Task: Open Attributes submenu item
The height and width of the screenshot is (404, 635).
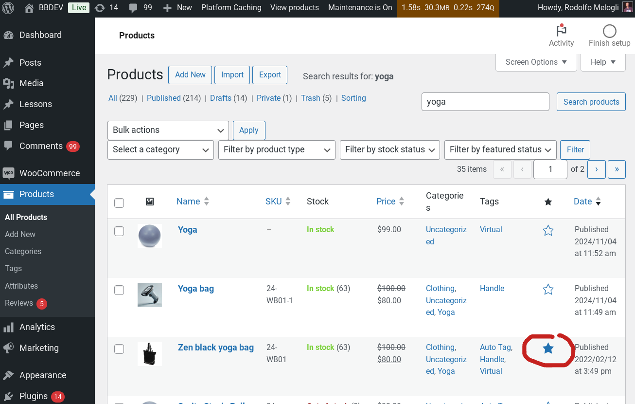Action: [21, 286]
